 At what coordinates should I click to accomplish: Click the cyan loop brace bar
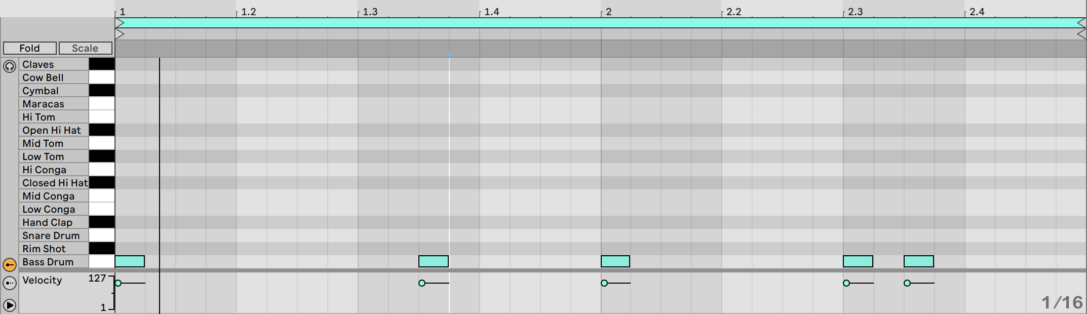tap(601, 23)
